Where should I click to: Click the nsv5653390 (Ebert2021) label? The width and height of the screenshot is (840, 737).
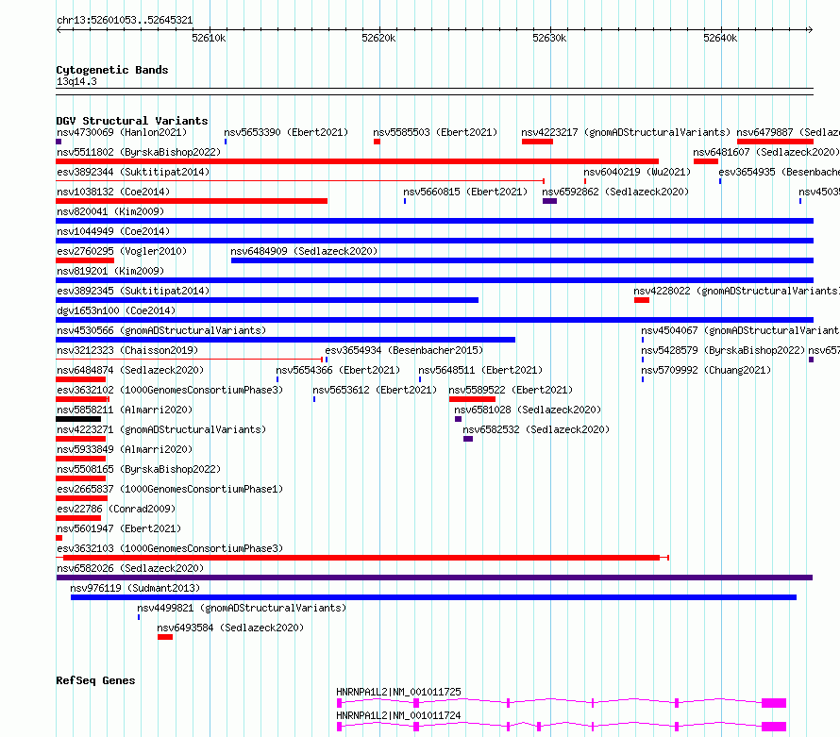tap(286, 132)
